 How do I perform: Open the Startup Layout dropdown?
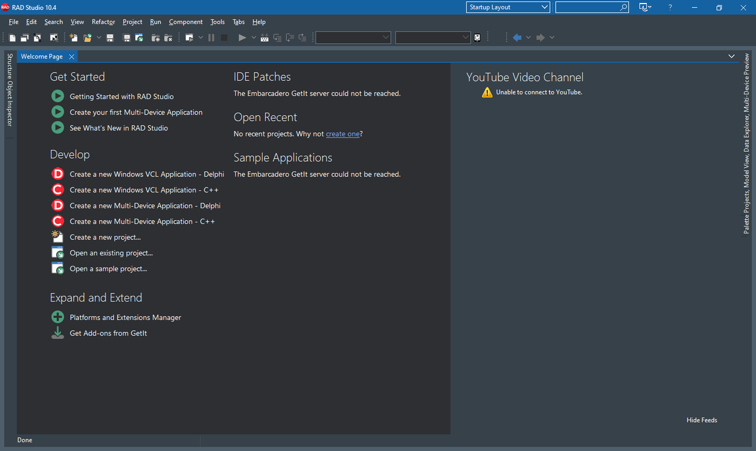point(508,7)
